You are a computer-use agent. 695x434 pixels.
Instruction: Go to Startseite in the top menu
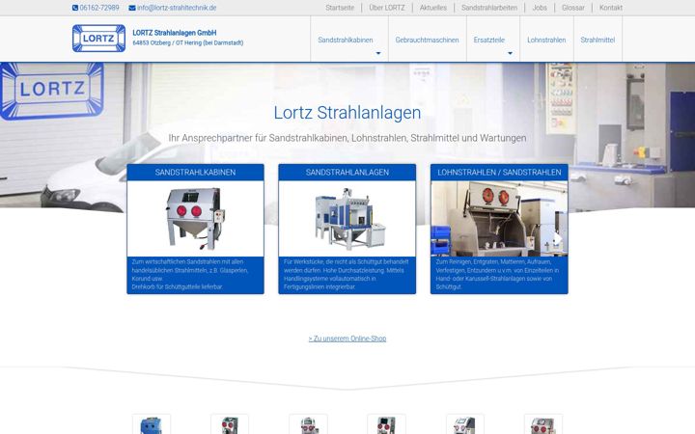coord(340,8)
